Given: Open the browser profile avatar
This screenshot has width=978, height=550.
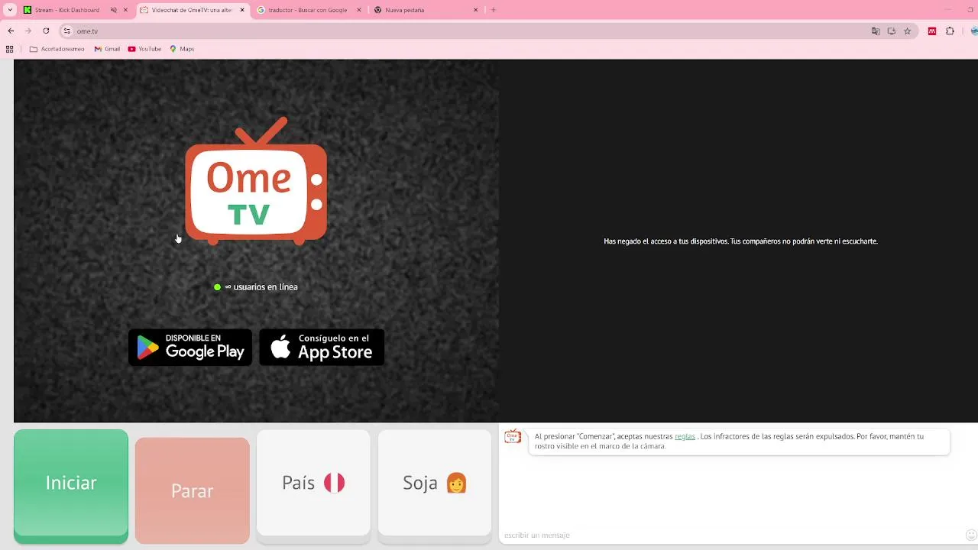Looking at the screenshot, I should coord(974,31).
